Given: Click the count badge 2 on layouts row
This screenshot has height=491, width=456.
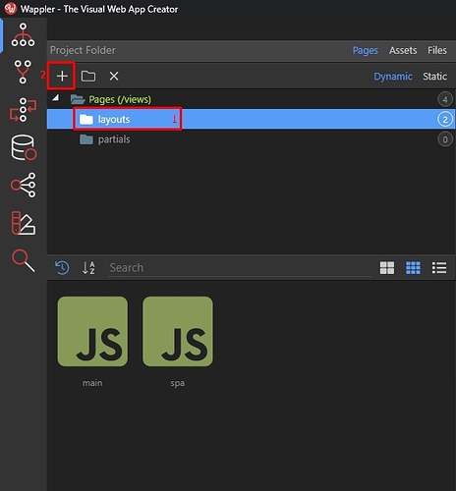Looking at the screenshot, I should [x=445, y=119].
